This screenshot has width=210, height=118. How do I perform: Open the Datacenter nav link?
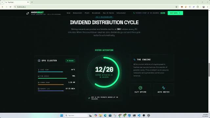tap(77, 13)
